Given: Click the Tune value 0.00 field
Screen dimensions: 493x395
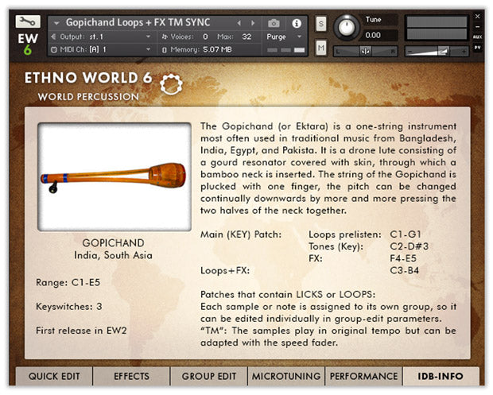Looking at the screenshot, I should 380,35.
